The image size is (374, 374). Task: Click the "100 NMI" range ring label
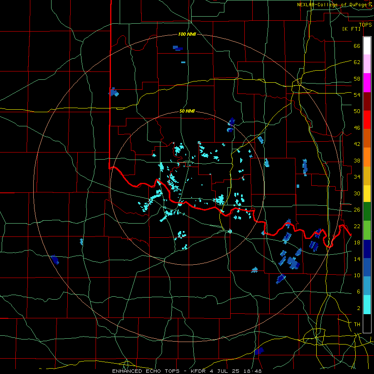click(x=187, y=34)
